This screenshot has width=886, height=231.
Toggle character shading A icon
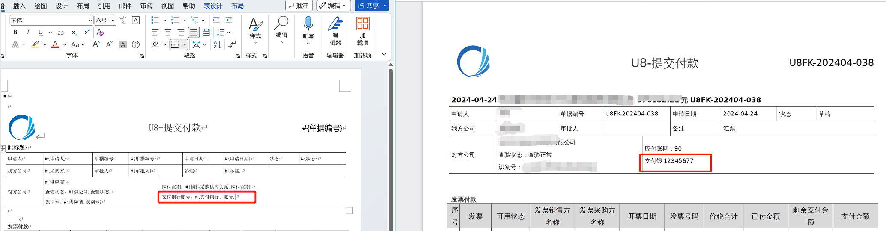click(x=123, y=44)
